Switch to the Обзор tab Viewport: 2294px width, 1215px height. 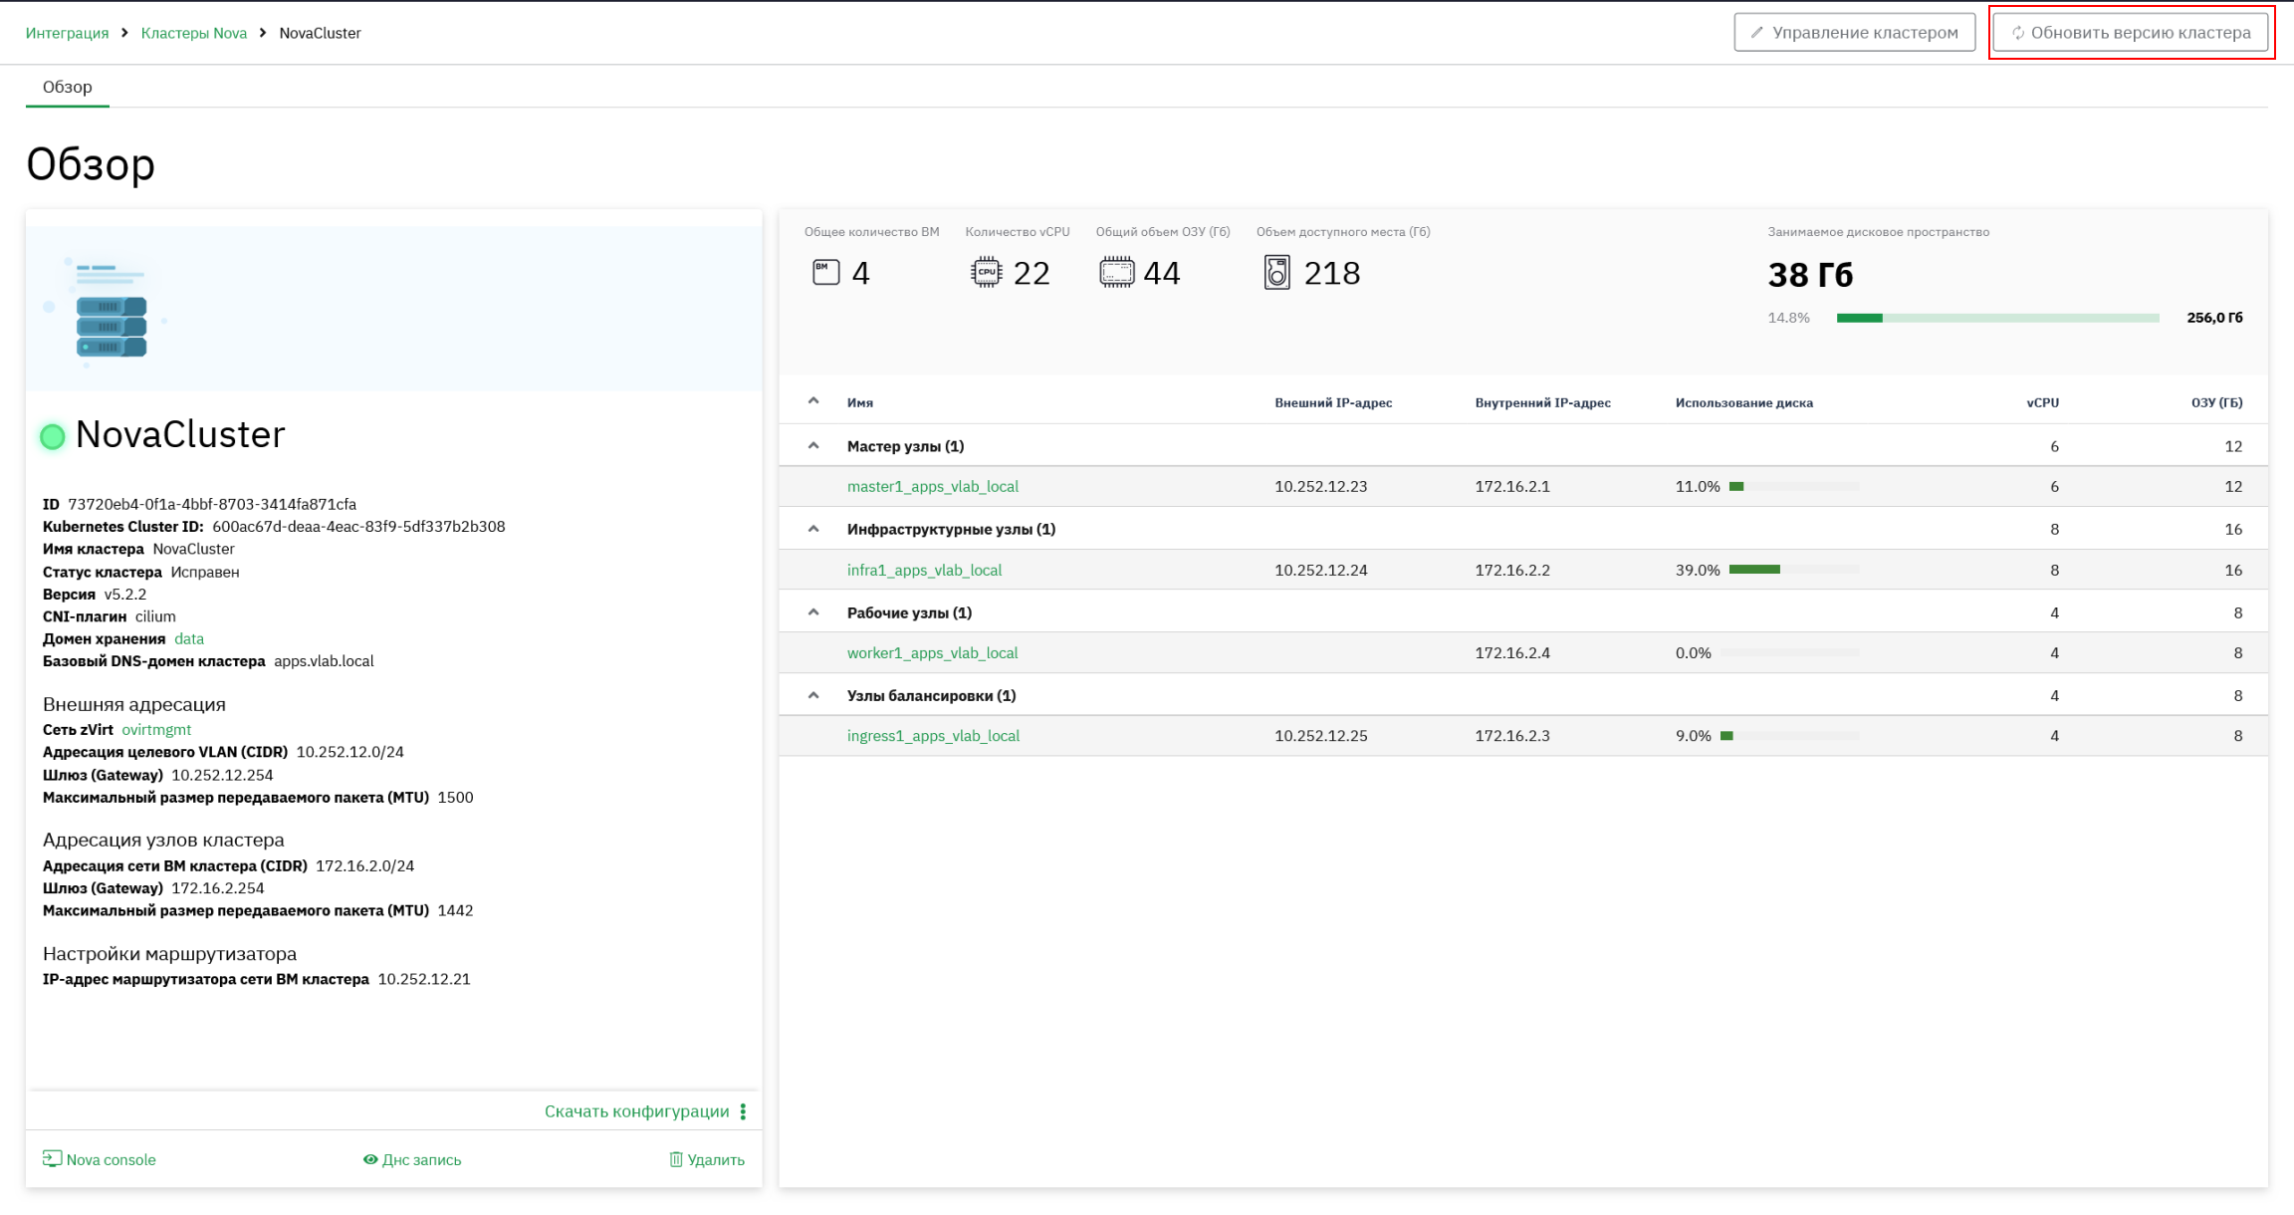click(68, 87)
